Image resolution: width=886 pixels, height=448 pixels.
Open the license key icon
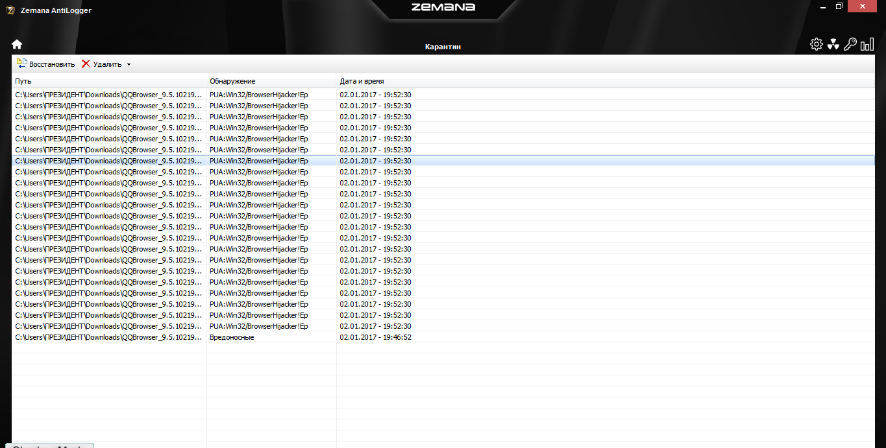[x=850, y=44]
